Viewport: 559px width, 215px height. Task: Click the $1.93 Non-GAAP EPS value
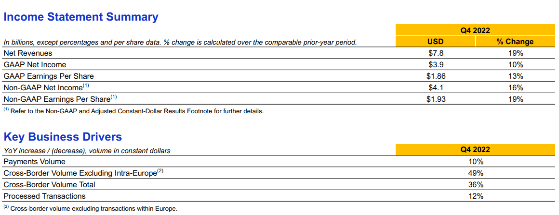click(x=436, y=99)
